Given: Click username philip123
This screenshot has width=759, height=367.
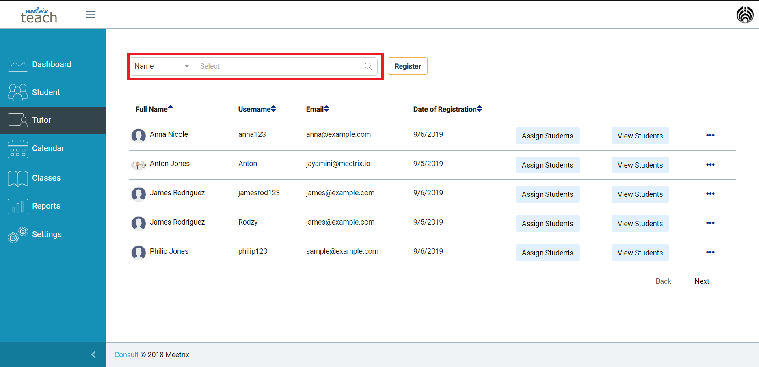Looking at the screenshot, I should (253, 251).
